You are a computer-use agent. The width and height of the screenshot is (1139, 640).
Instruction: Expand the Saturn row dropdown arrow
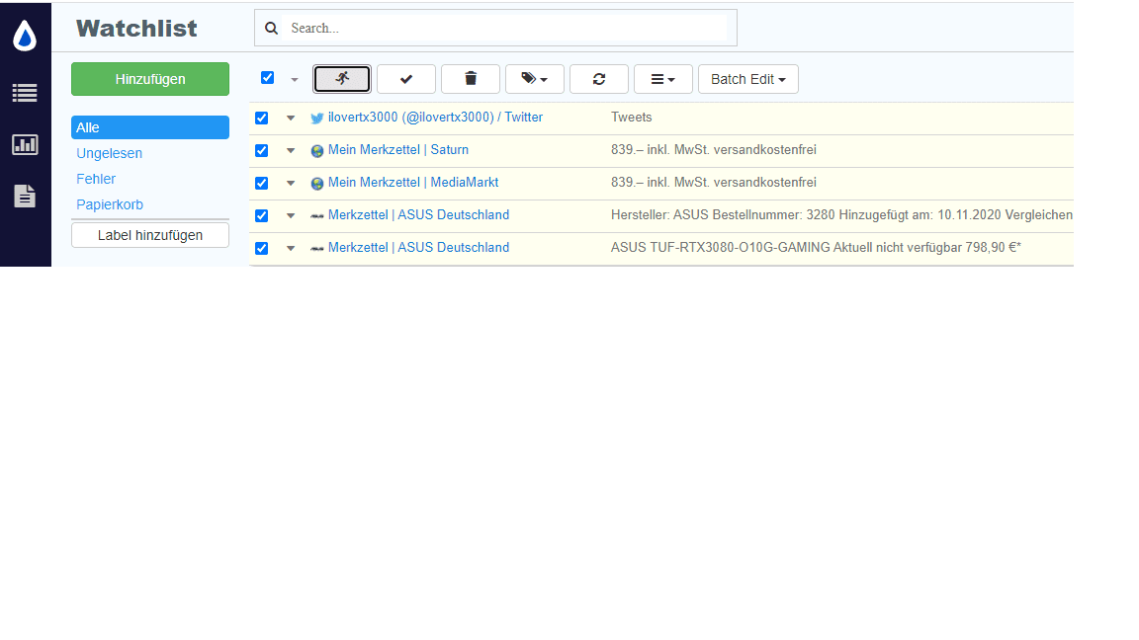click(x=291, y=150)
